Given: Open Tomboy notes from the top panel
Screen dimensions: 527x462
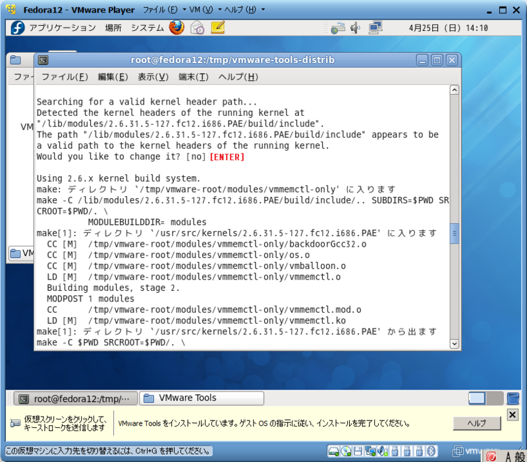Looking at the screenshot, I should 217,28.
